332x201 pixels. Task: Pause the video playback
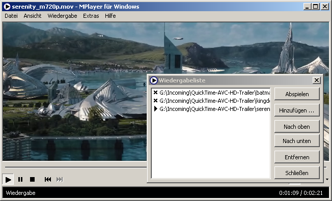[20, 180]
